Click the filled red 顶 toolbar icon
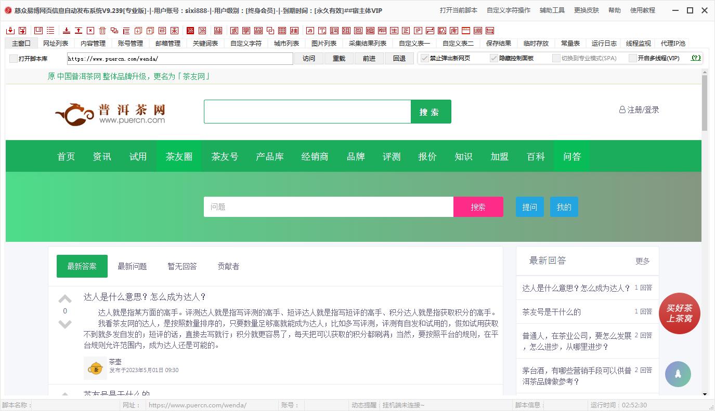The image size is (715, 411). click(190, 31)
